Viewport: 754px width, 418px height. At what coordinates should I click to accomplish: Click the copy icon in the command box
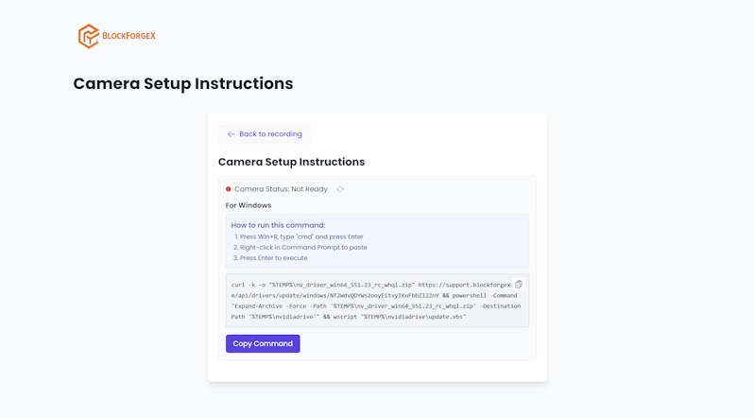click(x=518, y=284)
